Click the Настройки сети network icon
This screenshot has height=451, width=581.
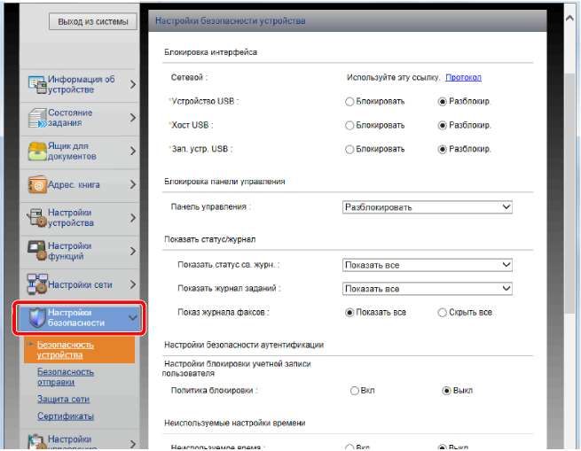coord(36,284)
